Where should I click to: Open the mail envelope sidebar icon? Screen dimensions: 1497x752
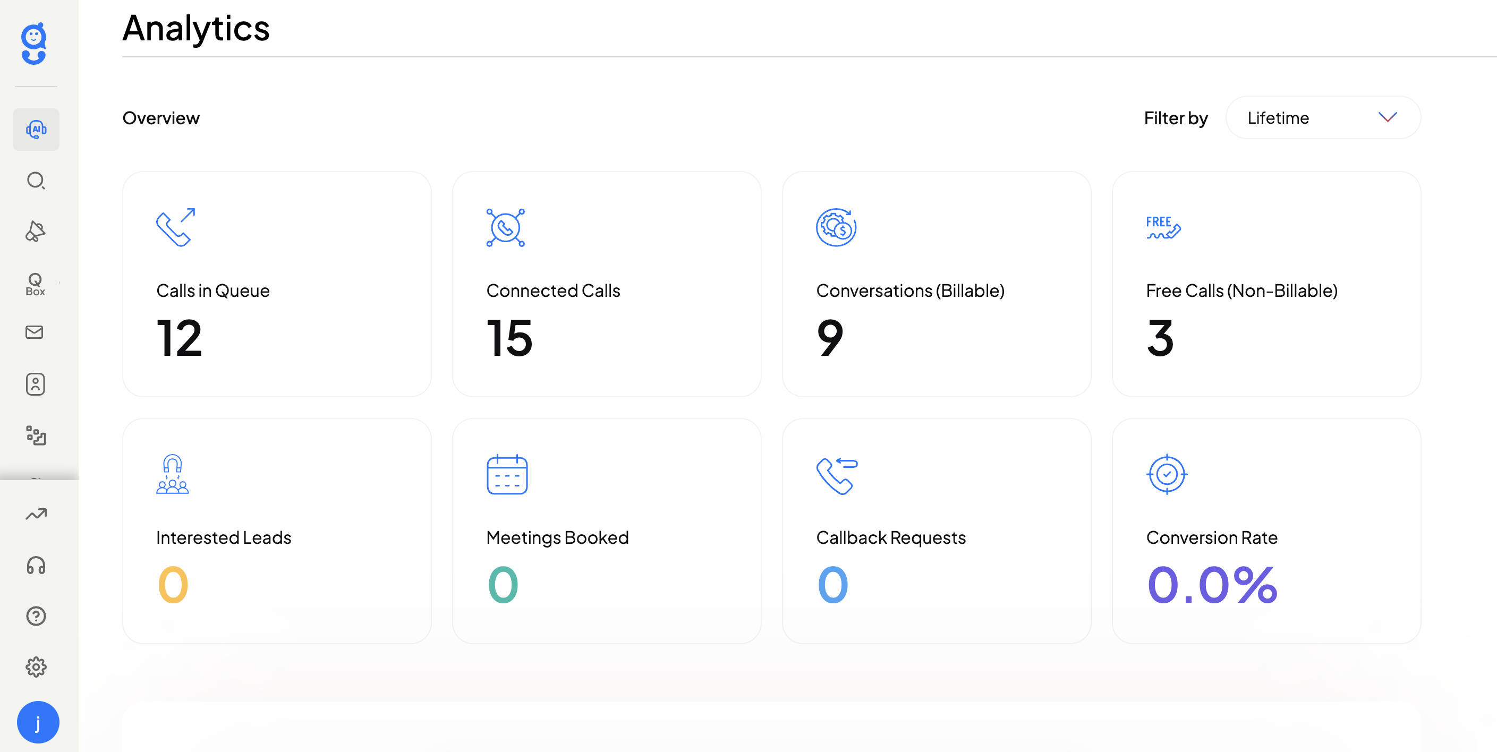tap(35, 332)
